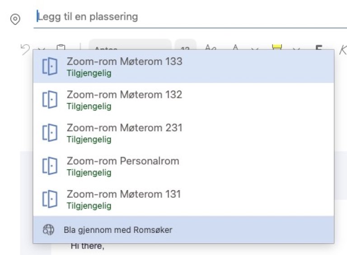Image resolution: width=347 pixels, height=255 pixels.
Task: Click the door icon beside Personalrom
Action: pos(50,166)
